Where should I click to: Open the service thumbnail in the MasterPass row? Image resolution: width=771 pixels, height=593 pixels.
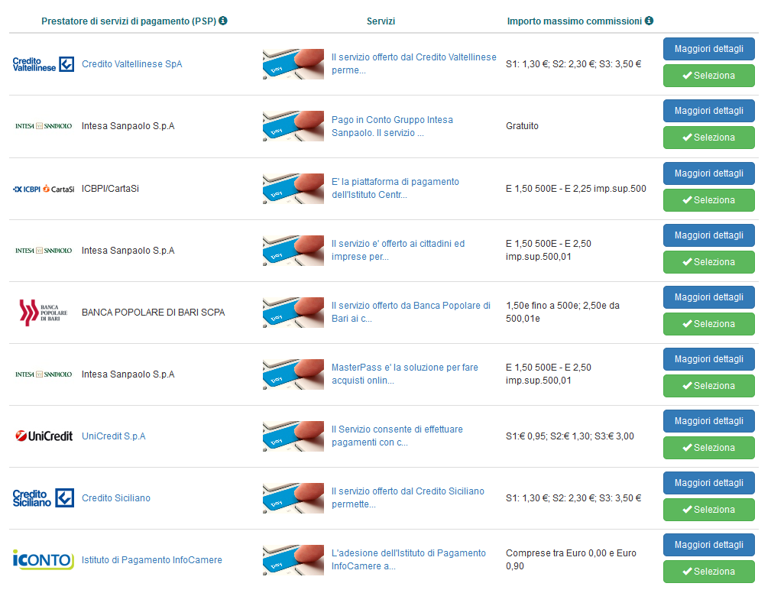[293, 374]
